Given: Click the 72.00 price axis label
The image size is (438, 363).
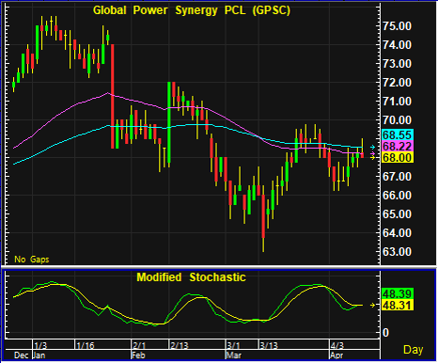Looking at the screenshot, I should click(397, 83).
